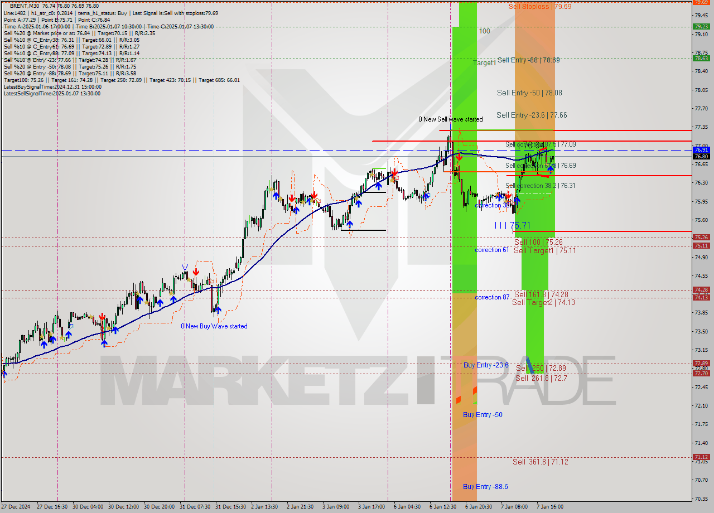Click the 'Buy Entry -88.6' label
714x513 pixels.
tap(485, 486)
